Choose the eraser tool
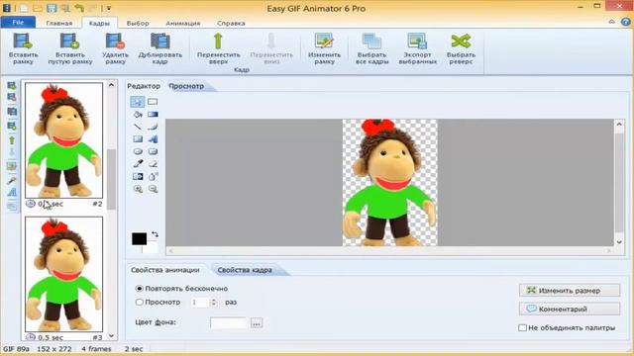 point(153,164)
